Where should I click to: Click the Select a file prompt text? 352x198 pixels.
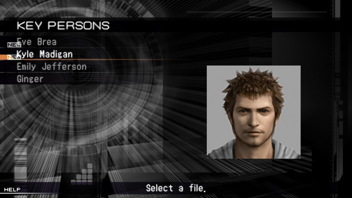tap(176, 188)
